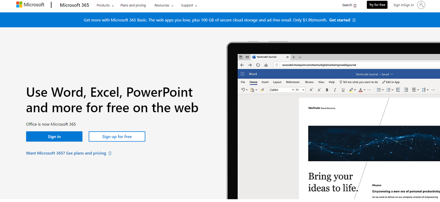The height and width of the screenshot is (202, 440).
Task: Open the Calibri font name dropdown
Action: [293, 90]
